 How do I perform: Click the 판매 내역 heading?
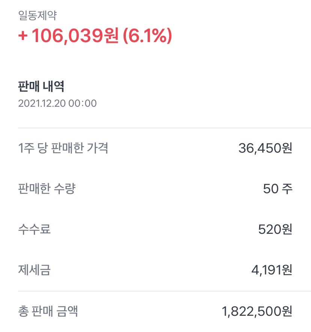(41, 86)
